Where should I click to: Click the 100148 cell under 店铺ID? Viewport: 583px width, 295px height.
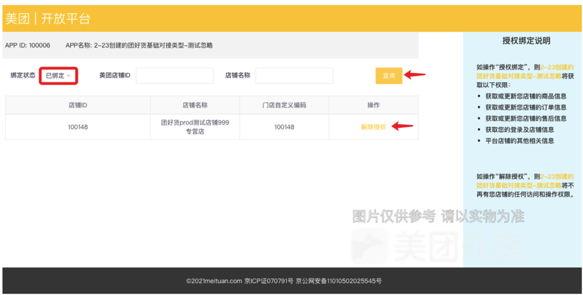coord(77,127)
